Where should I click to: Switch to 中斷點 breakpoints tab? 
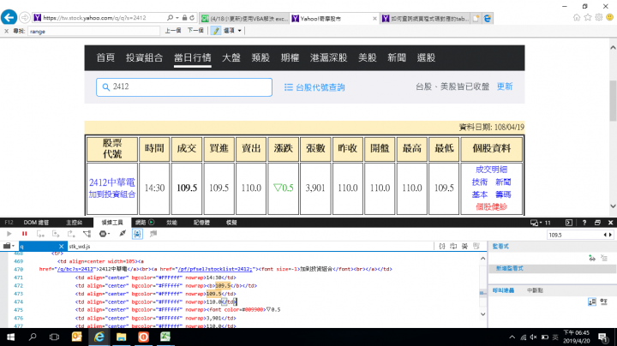535,290
